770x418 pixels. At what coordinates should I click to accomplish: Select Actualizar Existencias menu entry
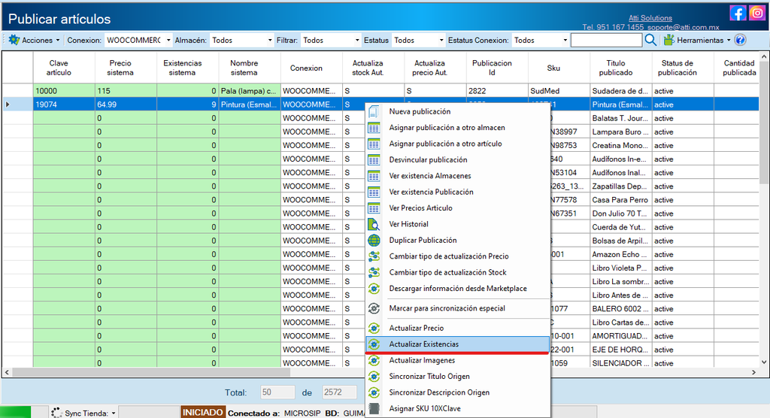tap(458, 344)
